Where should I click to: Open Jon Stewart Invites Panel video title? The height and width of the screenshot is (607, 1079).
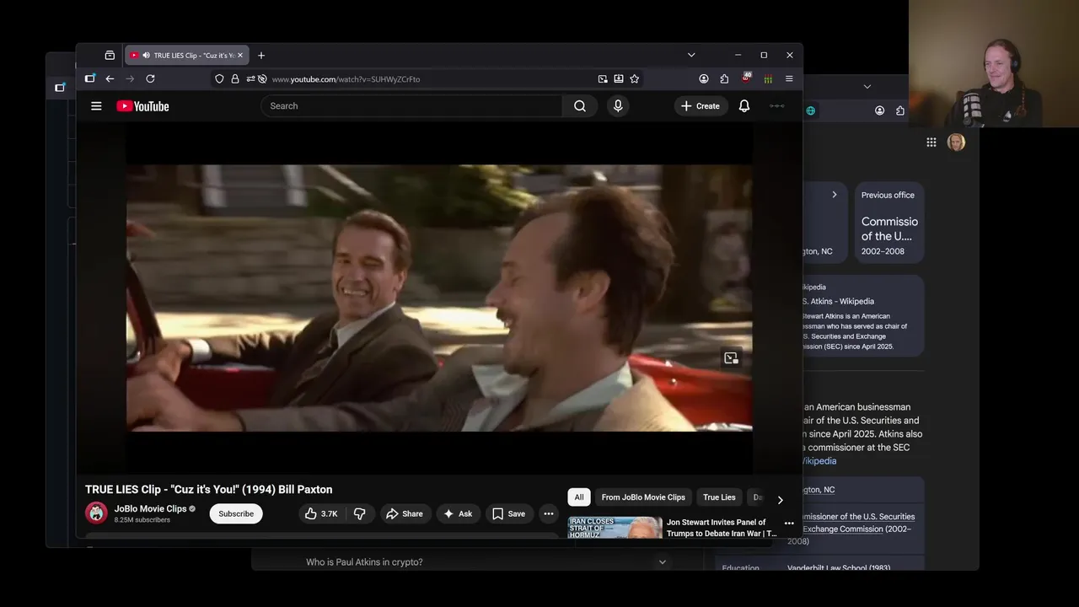722,528
